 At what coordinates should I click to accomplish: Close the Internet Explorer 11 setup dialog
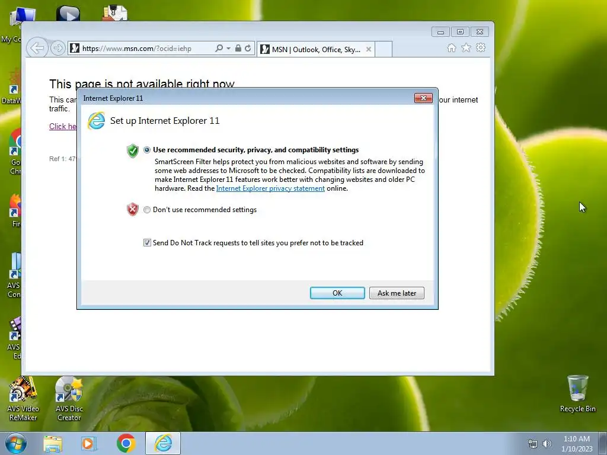coord(423,98)
